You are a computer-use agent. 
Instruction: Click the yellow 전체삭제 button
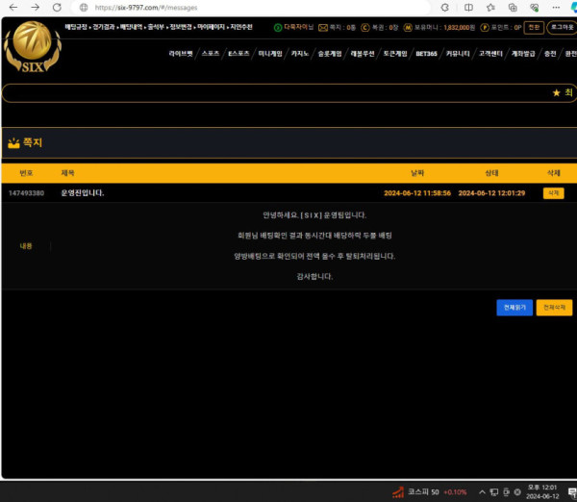pos(554,308)
